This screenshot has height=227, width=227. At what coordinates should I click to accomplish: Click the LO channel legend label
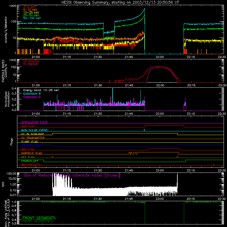tap(31, 61)
